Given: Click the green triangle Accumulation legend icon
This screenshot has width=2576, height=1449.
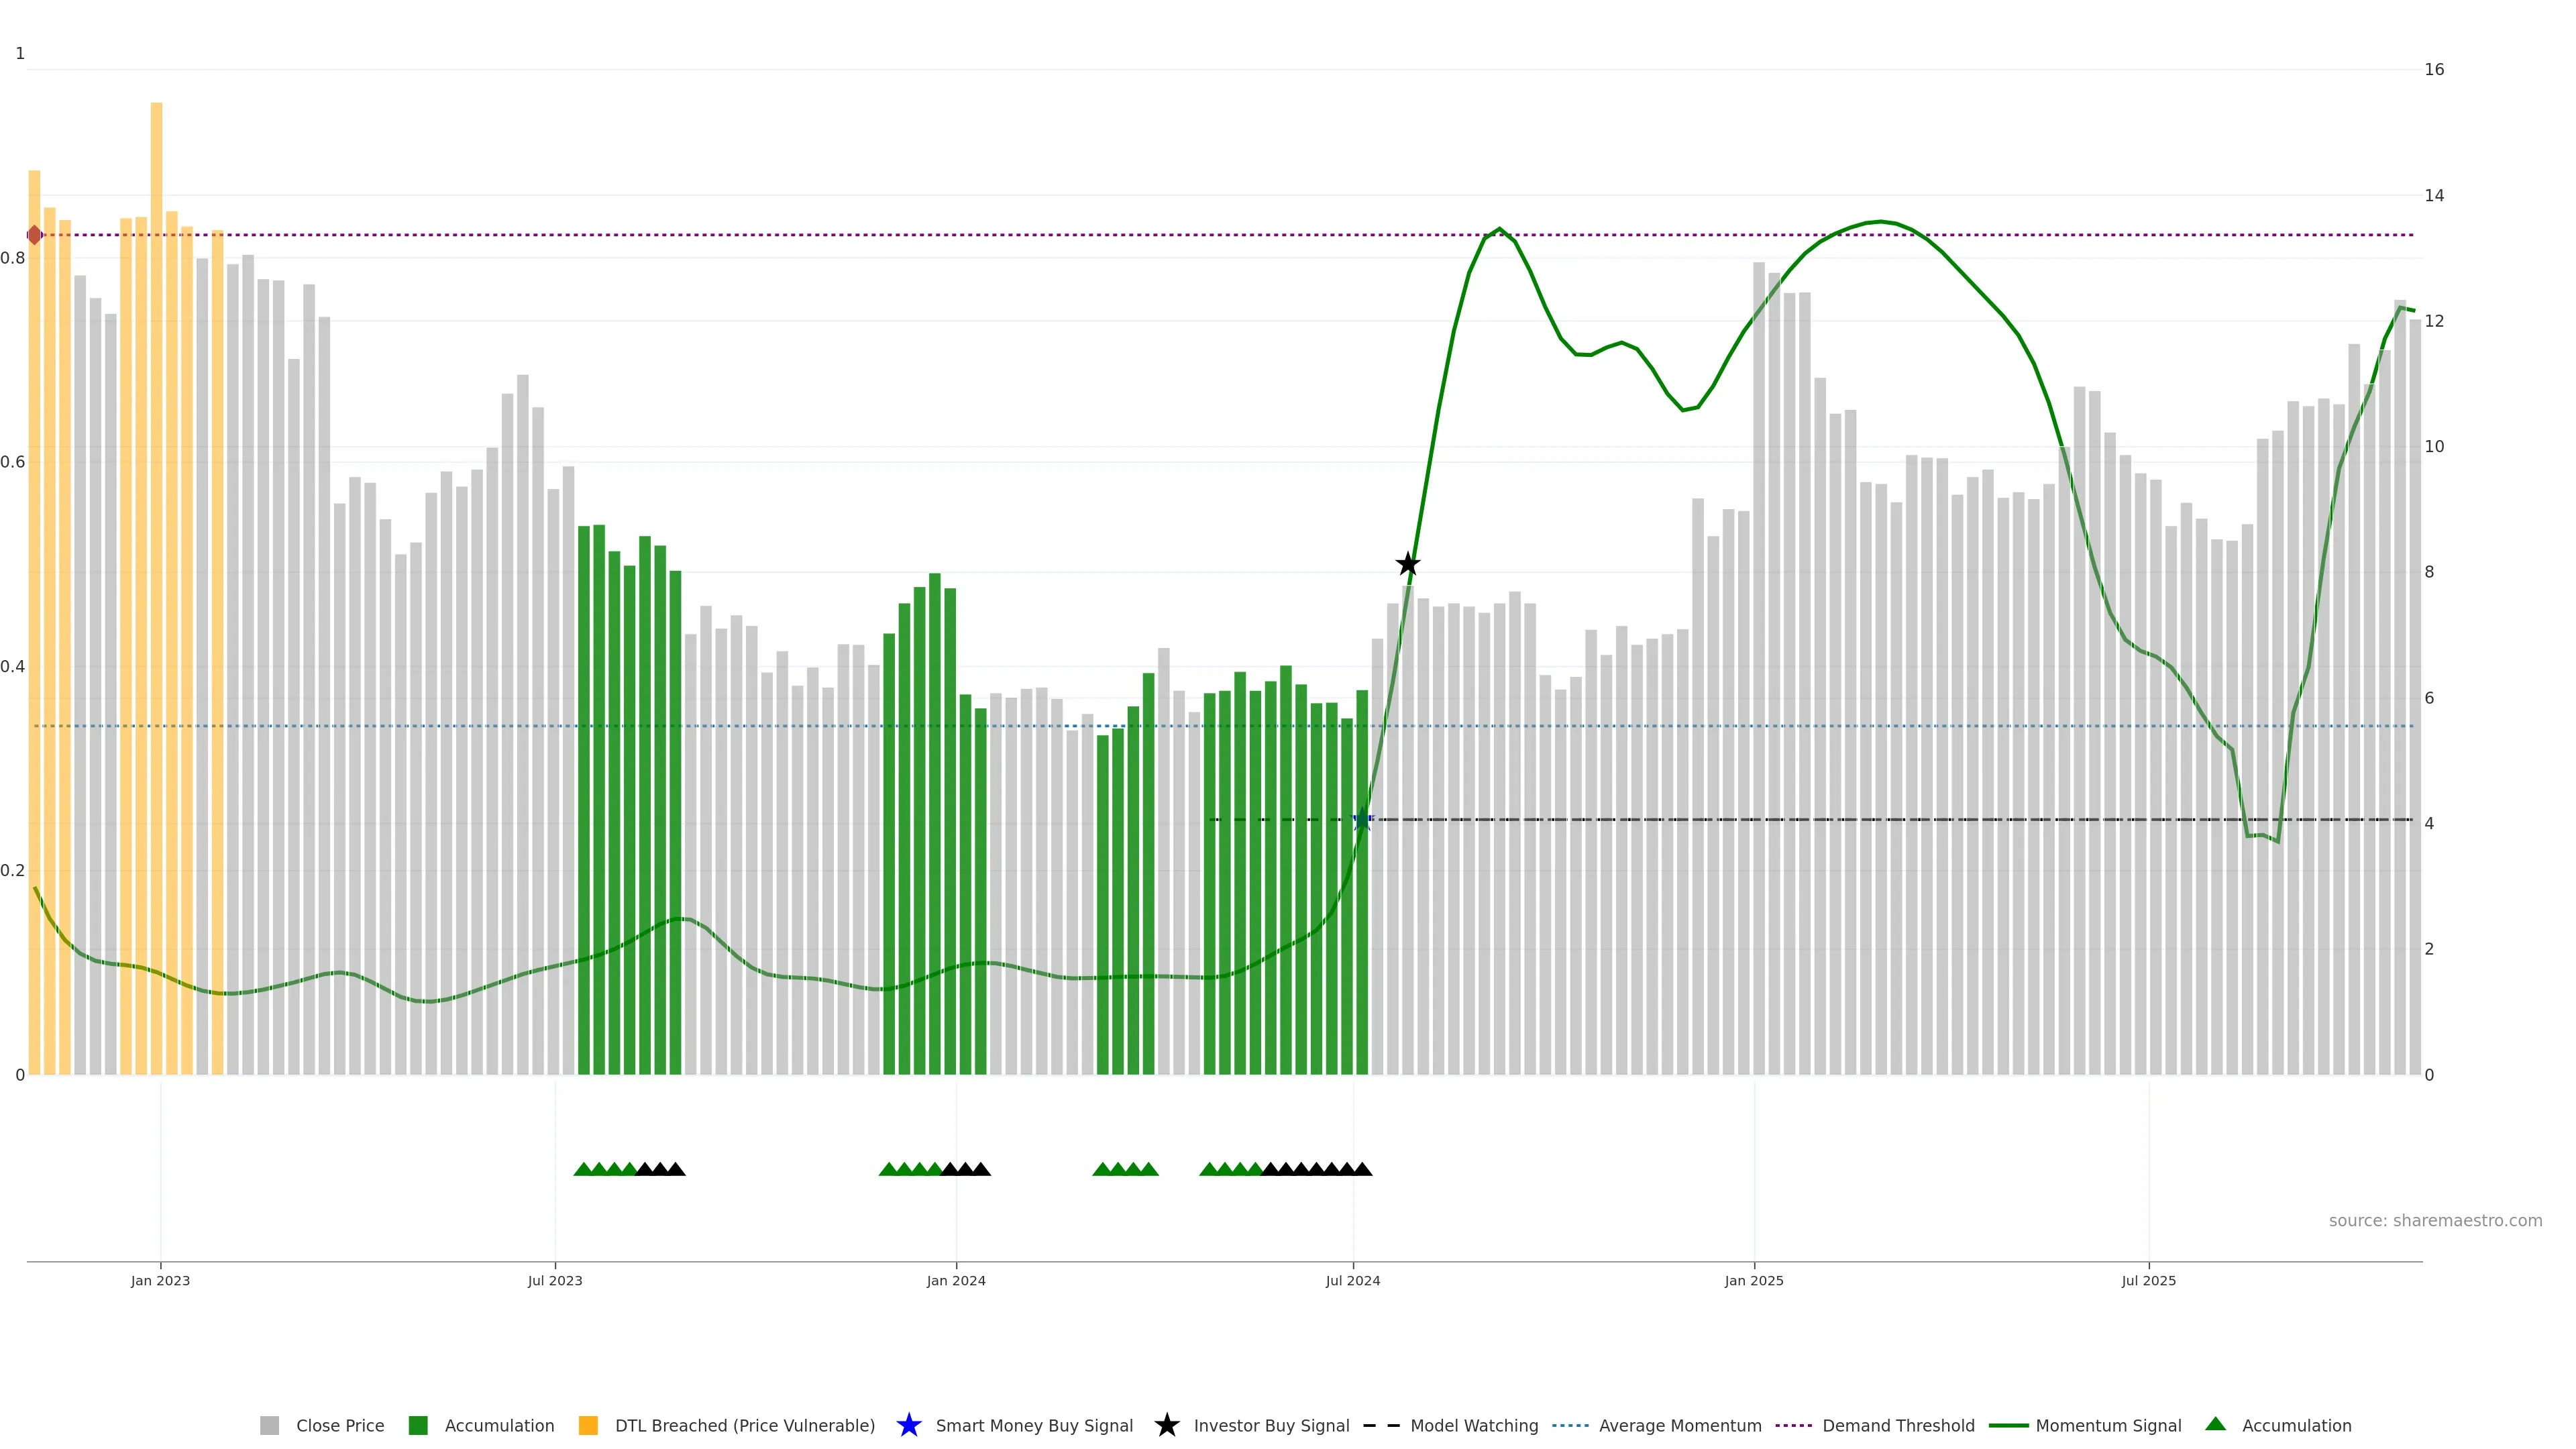Looking at the screenshot, I should tap(2215, 1424).
